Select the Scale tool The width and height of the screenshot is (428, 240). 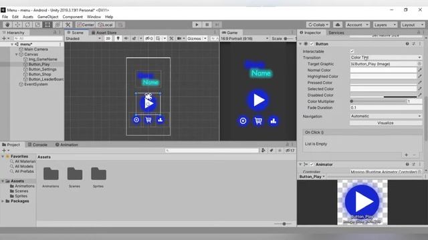tap(37, 25)
